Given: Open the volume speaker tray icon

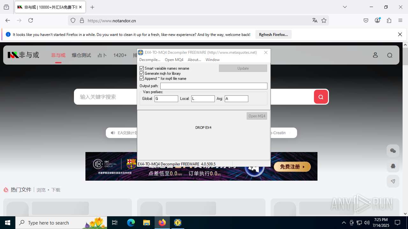Looking at the screenshot, I should click(x=367, y=223).
